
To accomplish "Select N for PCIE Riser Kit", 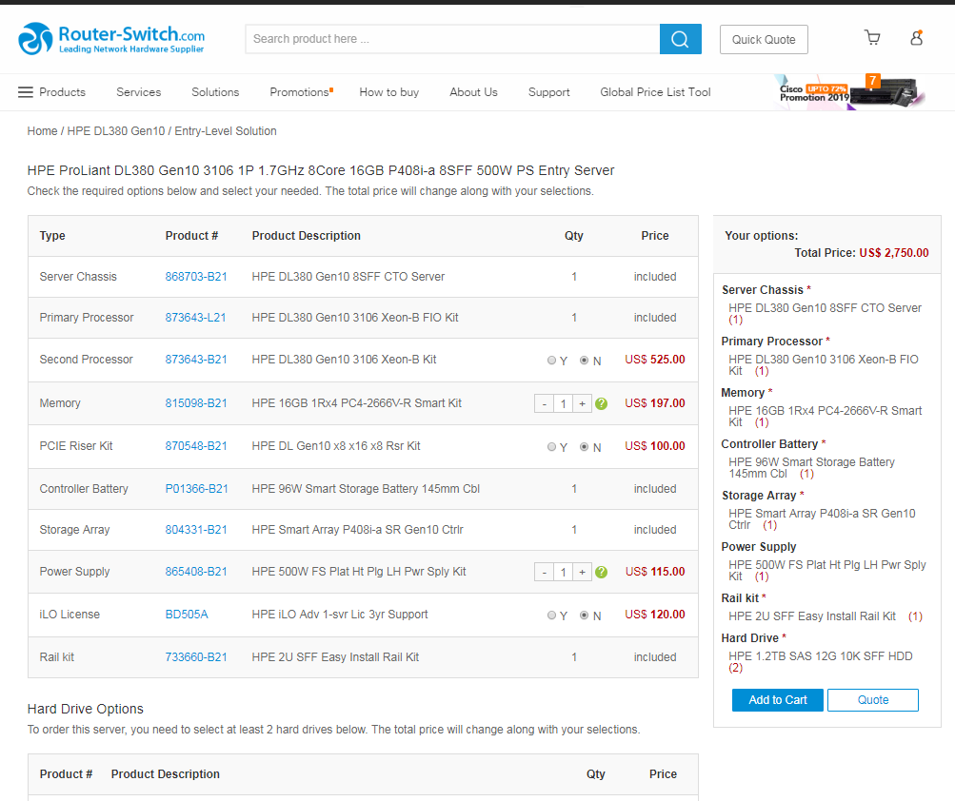I will pyautogui.click(x=584, y=447).
